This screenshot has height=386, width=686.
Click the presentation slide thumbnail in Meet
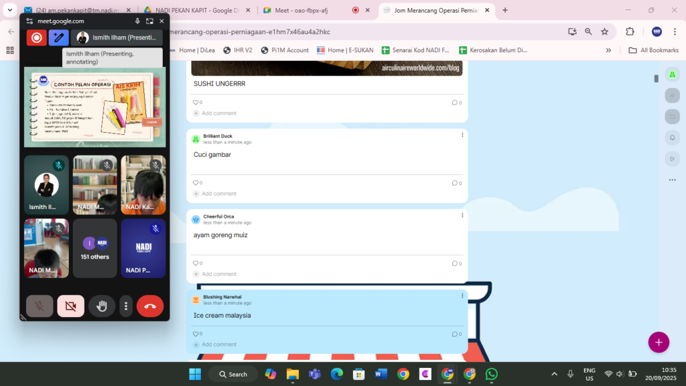coord(94,107)
